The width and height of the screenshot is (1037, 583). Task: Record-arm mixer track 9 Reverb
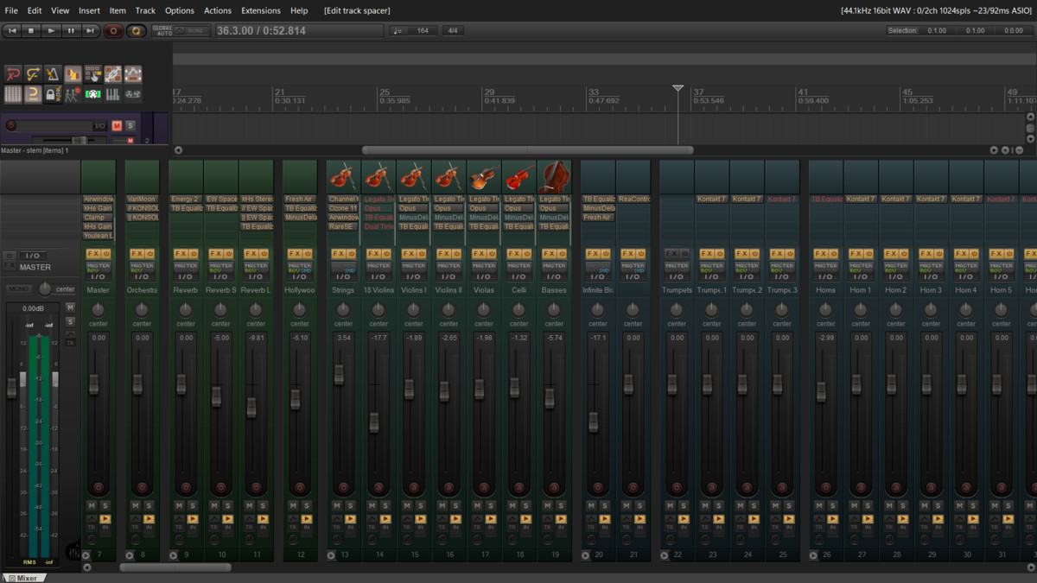tap(186, 488)
